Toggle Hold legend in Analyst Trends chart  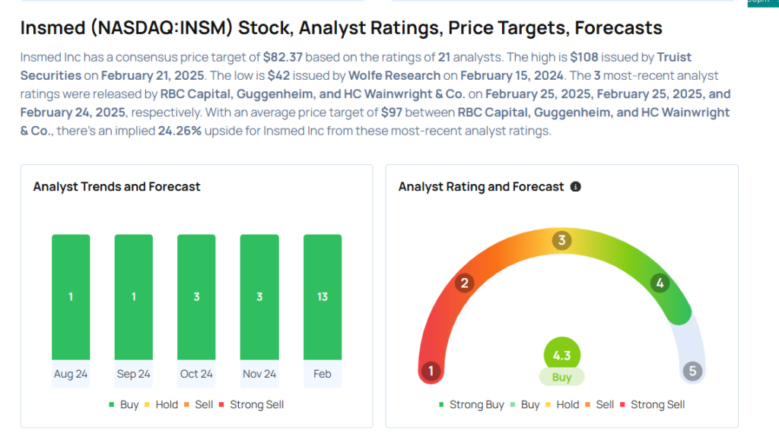pyautogui.click(x=161, y=405)
